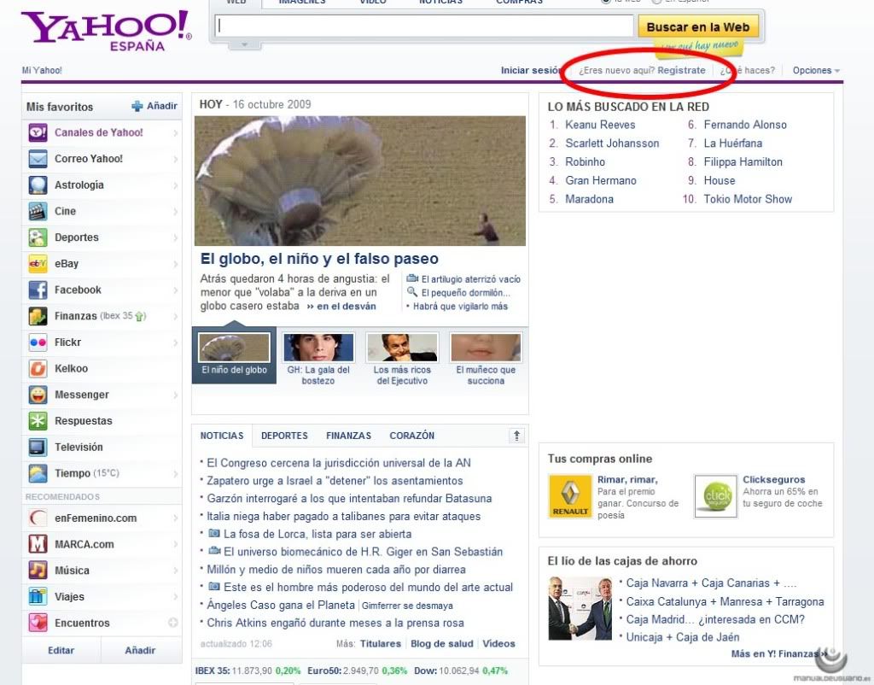The width and height of the screenshot is (874, 685).
Task: Select the CORAZÓN tab
Action: [x=412, y=436]
